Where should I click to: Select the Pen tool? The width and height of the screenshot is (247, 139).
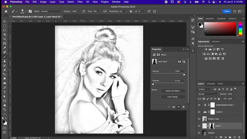click(5, 88)
